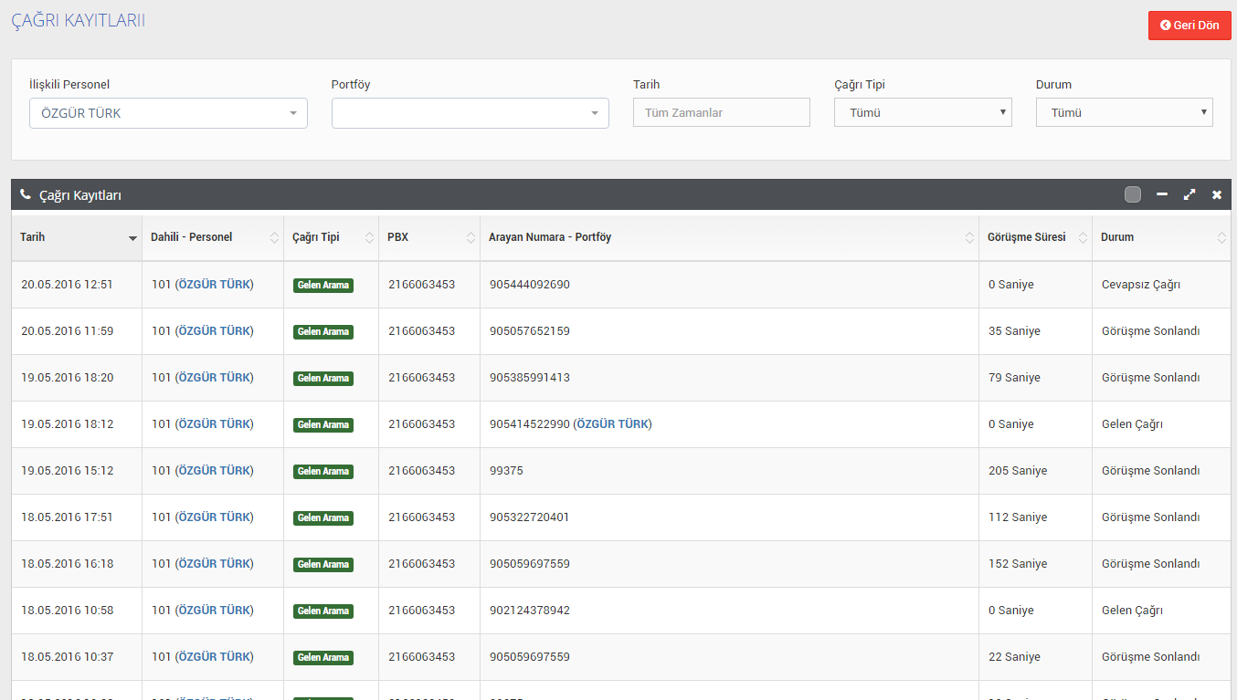
Task: Open ÖZGÜR TÜRK link in 18.05.2016 10:58 row
Action: (215, 611)
